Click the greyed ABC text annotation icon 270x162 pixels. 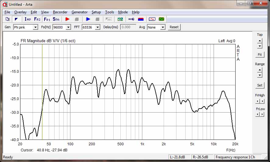109,19
